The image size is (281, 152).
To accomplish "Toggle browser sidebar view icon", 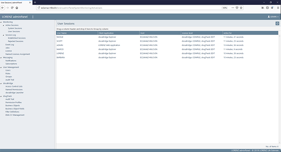I will (x=267, y=8).
